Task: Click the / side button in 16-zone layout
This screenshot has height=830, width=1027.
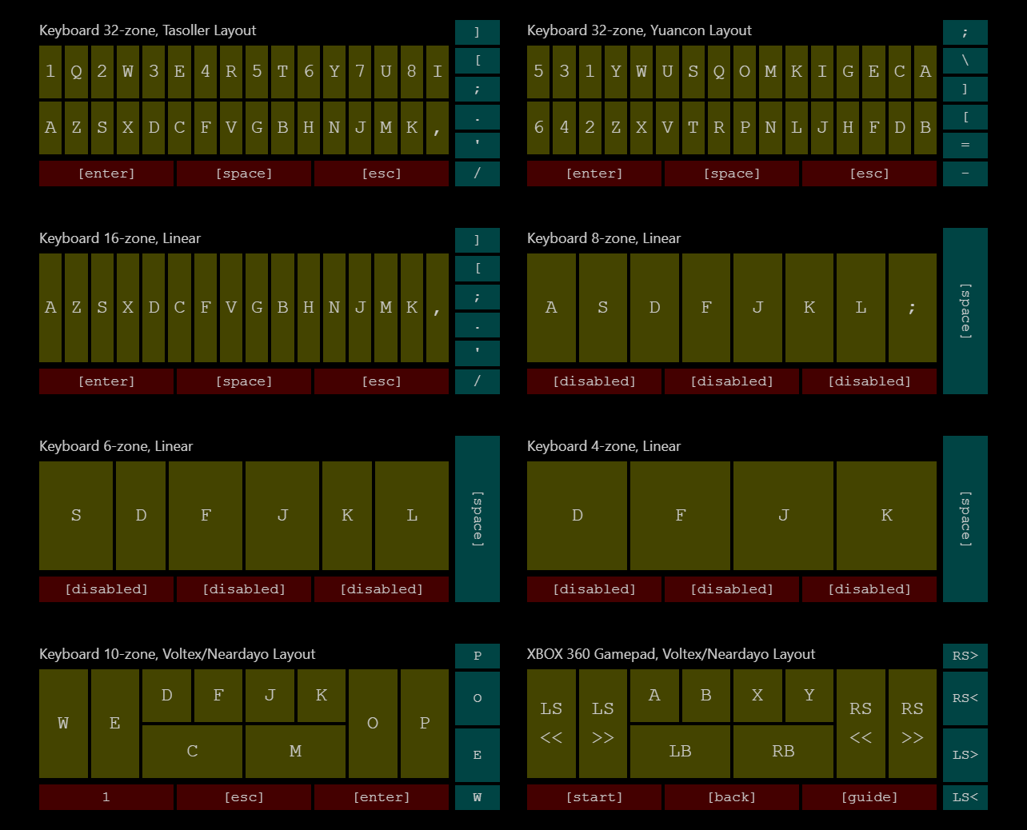Action: point(478,381)
